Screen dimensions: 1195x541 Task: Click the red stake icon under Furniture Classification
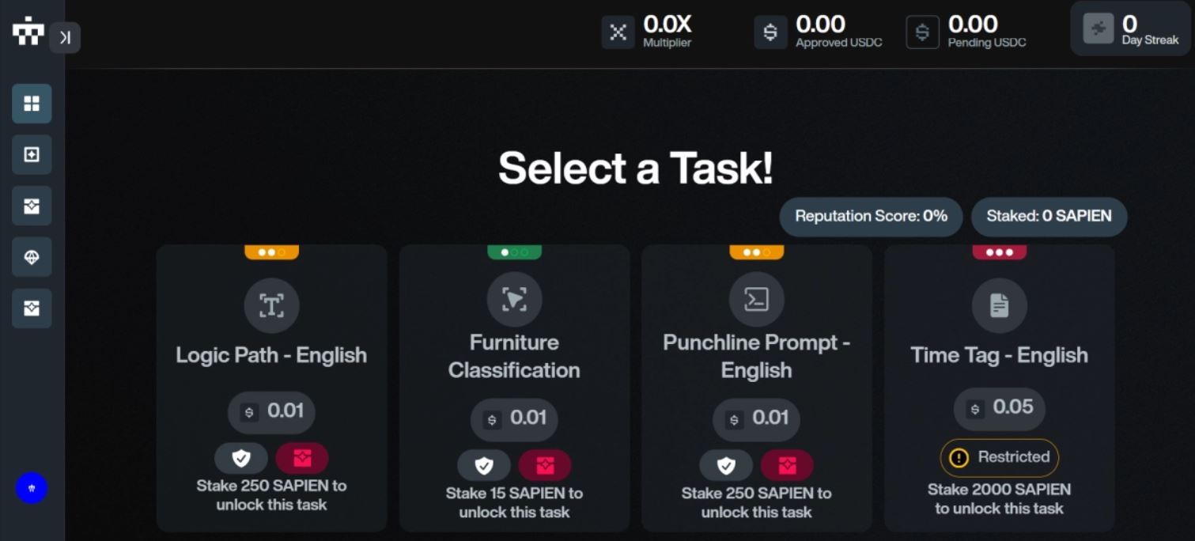[x=545, y=466]
